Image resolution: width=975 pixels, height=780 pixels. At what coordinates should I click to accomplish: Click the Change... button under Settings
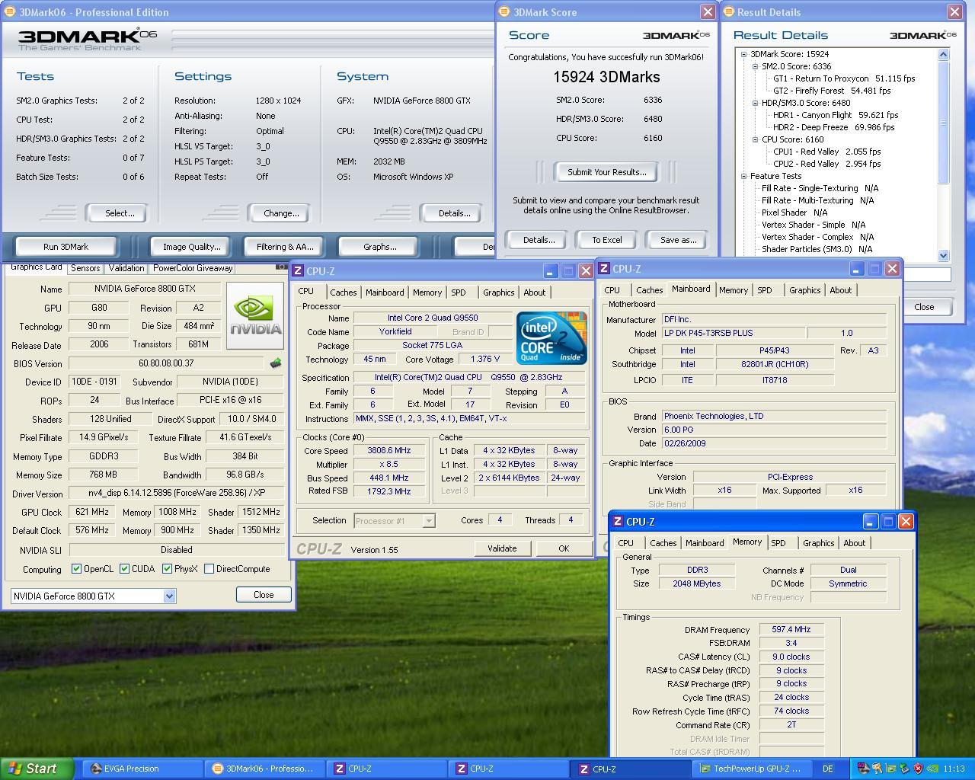281,213
